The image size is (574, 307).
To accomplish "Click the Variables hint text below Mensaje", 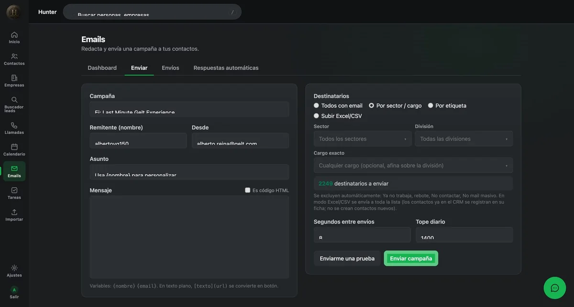I will pyautogui.click(x=184, y=286).
